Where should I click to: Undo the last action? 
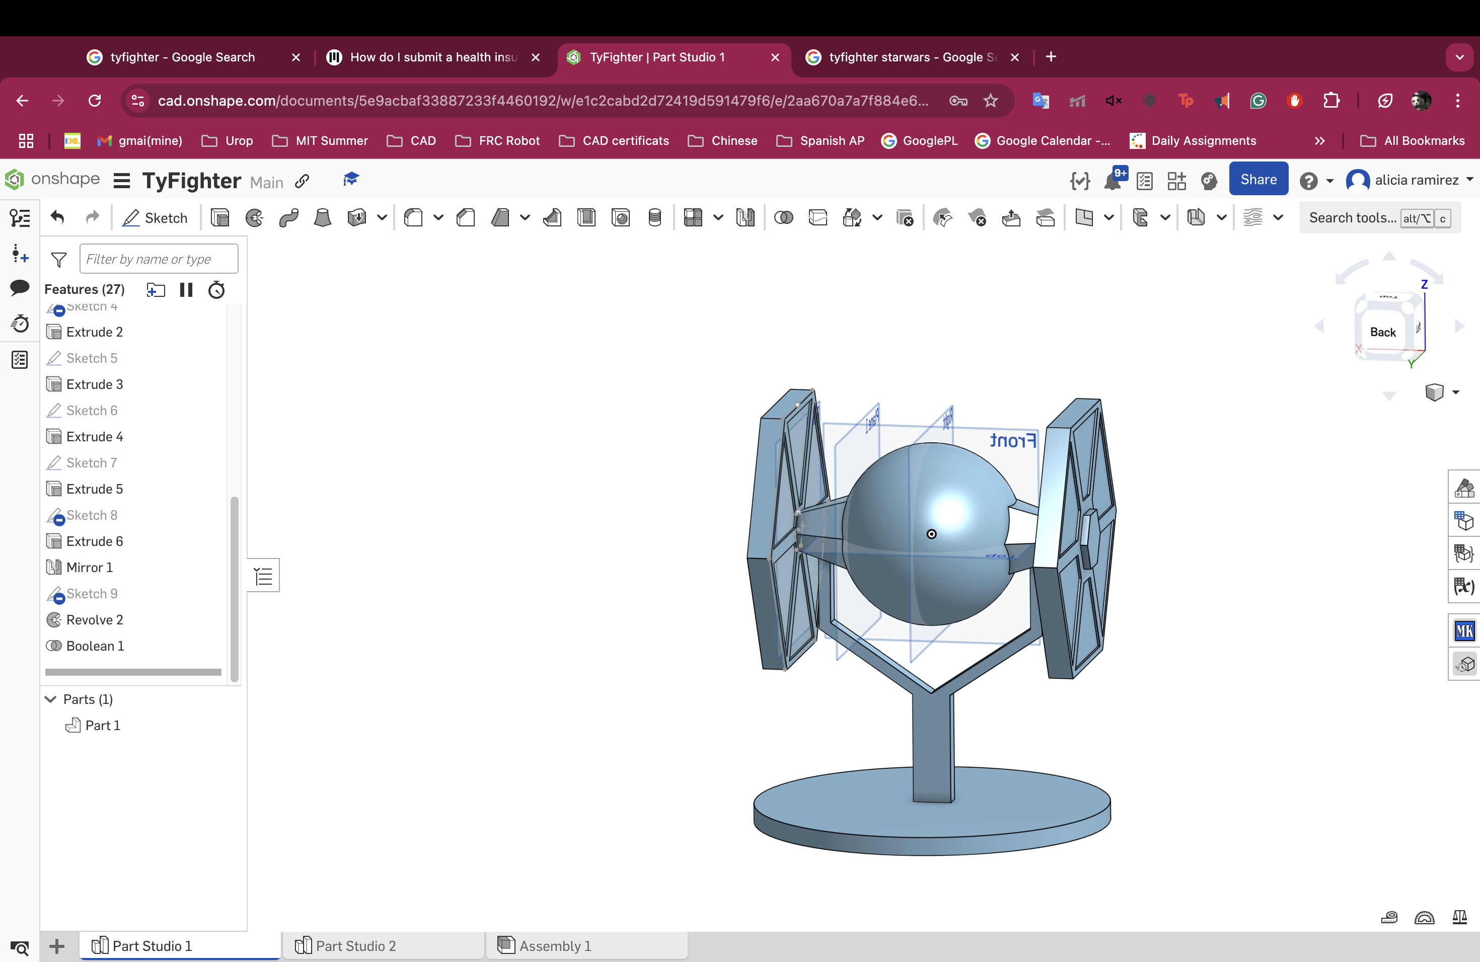coord(57,217)
